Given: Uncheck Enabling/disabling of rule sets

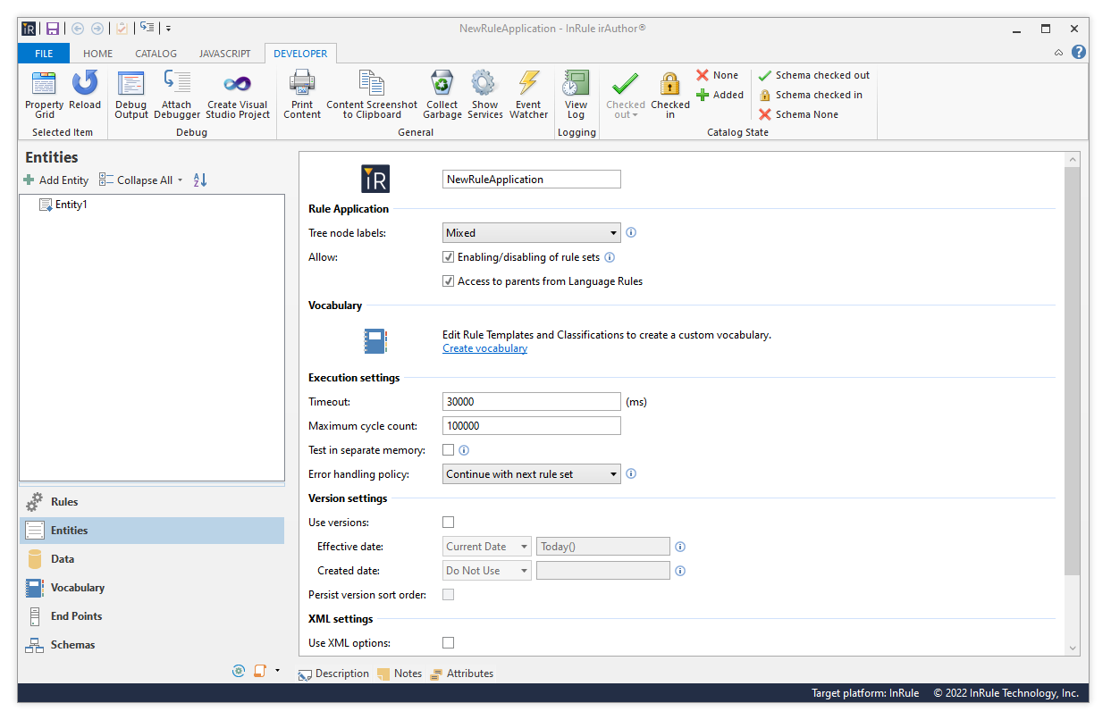Looking at the screenshot, I should (x=449, y=257).
